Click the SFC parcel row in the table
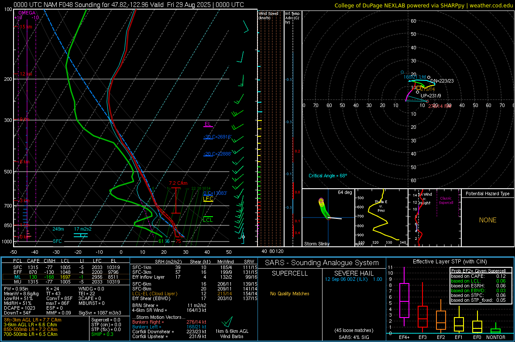The image size is (515, 342). [65, 267]
